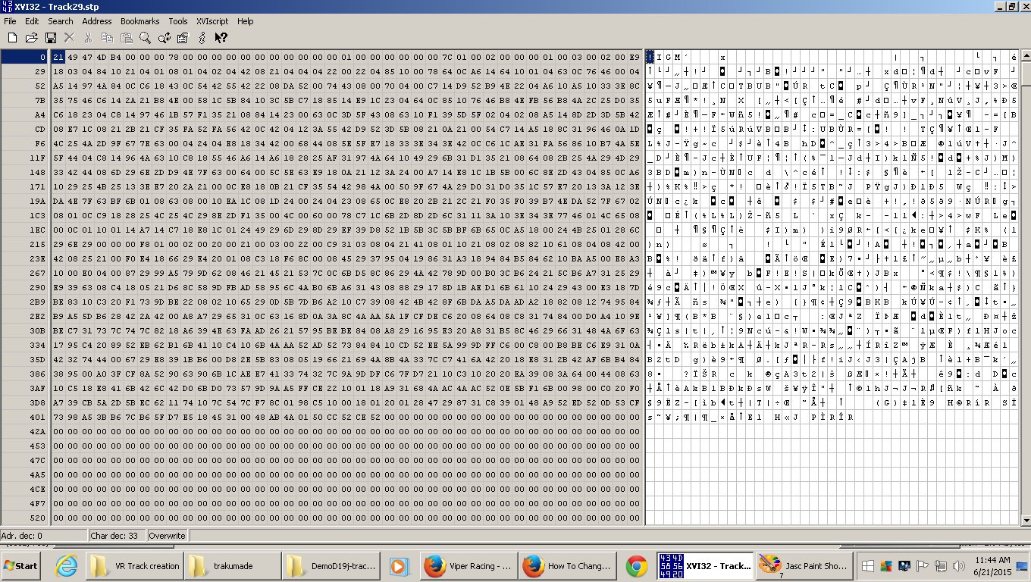Open the Bookmarks menu
1031x582 pixels.
[139, 21]
